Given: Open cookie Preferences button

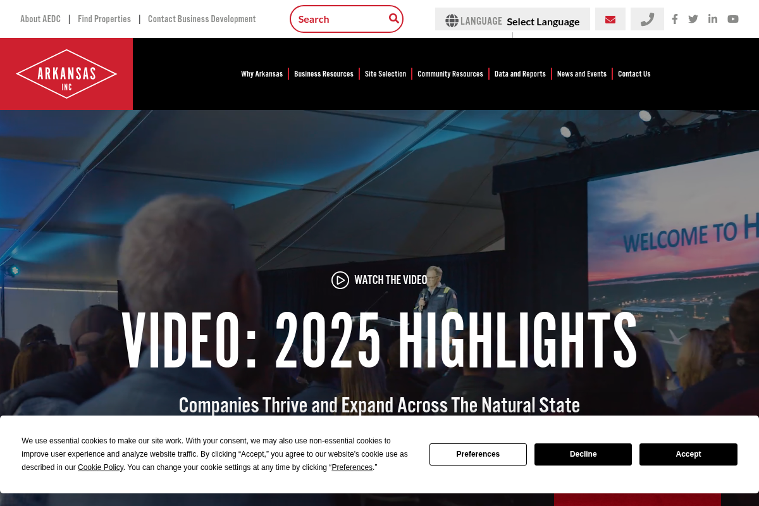Looking at the screenshot, I should [x=478, y=454].
